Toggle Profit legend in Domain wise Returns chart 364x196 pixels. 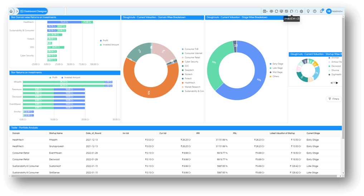click(x=104, y=40)
